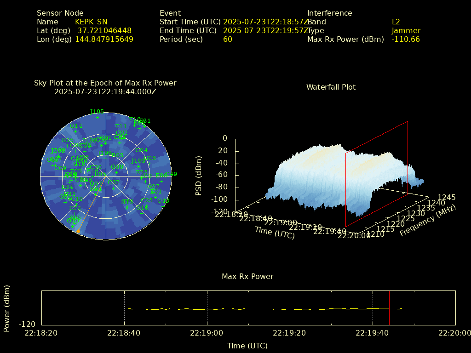471x353 pixels.
Task: Click the 22:19:00 tick on Max Rx Power axis
Action: 207,333
